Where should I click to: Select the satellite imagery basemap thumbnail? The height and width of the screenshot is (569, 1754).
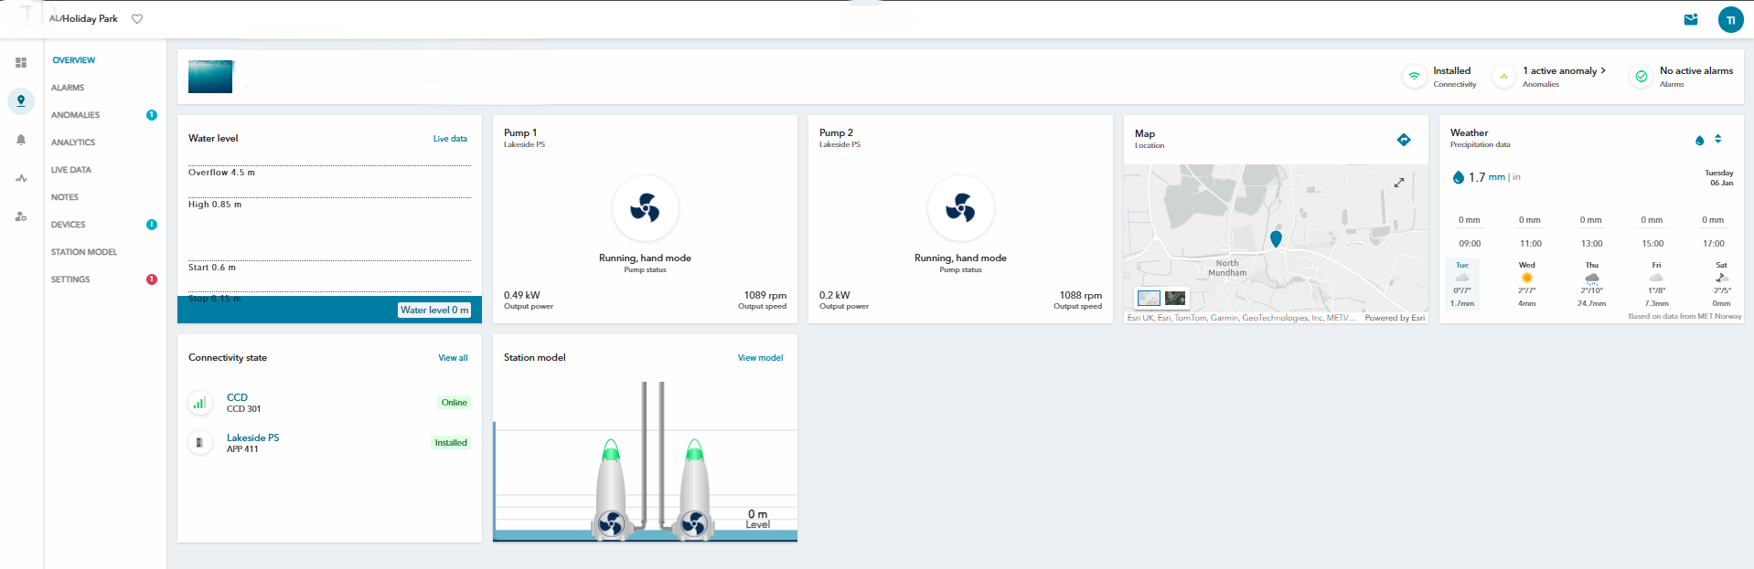[x=1175, y=298]
